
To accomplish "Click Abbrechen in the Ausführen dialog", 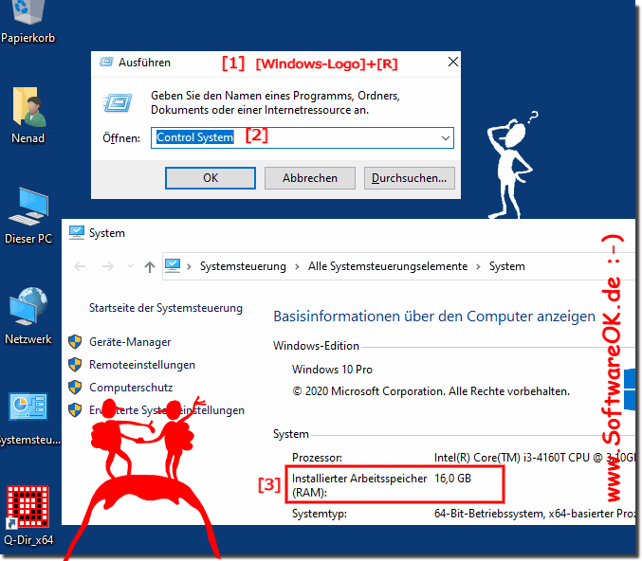I will tap(310, 178).
